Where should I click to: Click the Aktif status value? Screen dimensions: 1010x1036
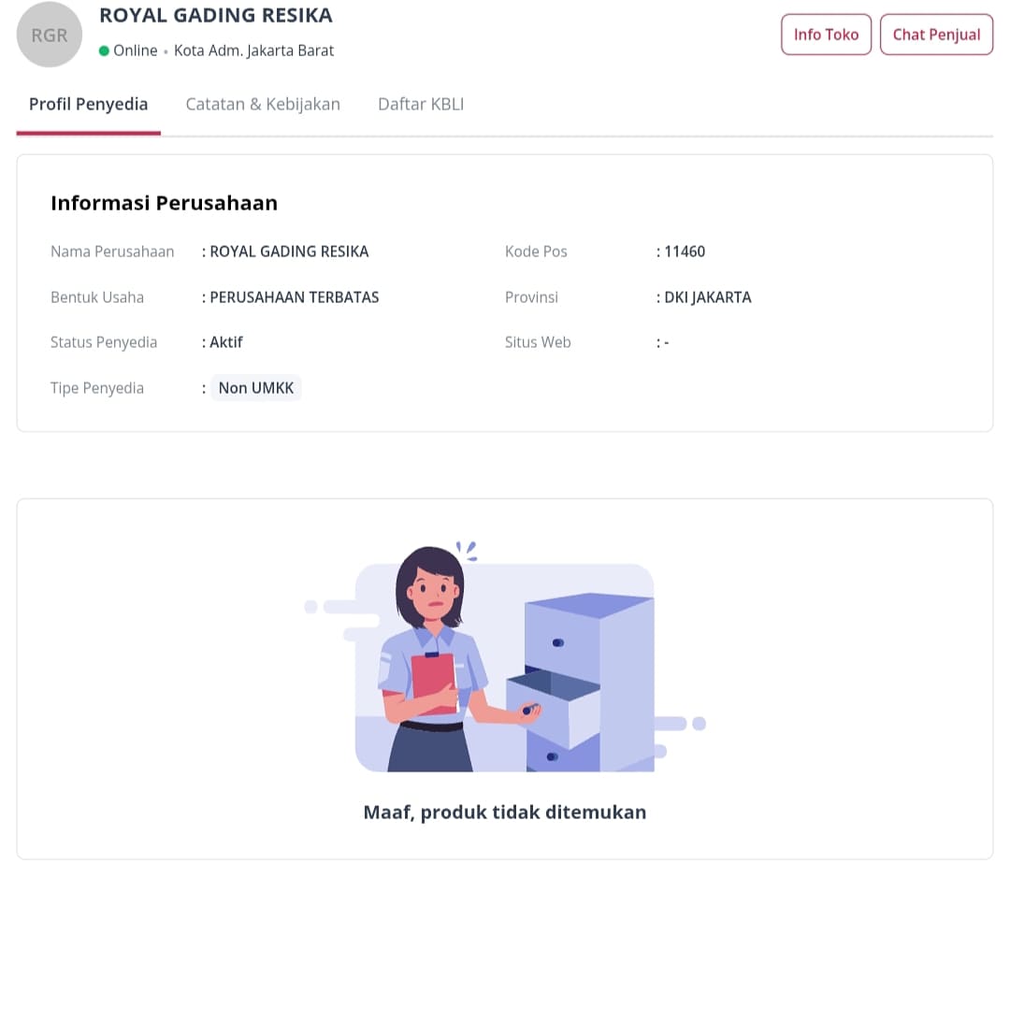click(x=226, y=342)
